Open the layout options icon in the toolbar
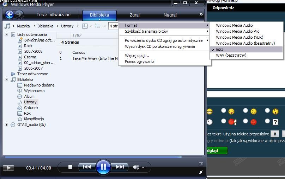 pyautogui.click(x=85, y=26)
